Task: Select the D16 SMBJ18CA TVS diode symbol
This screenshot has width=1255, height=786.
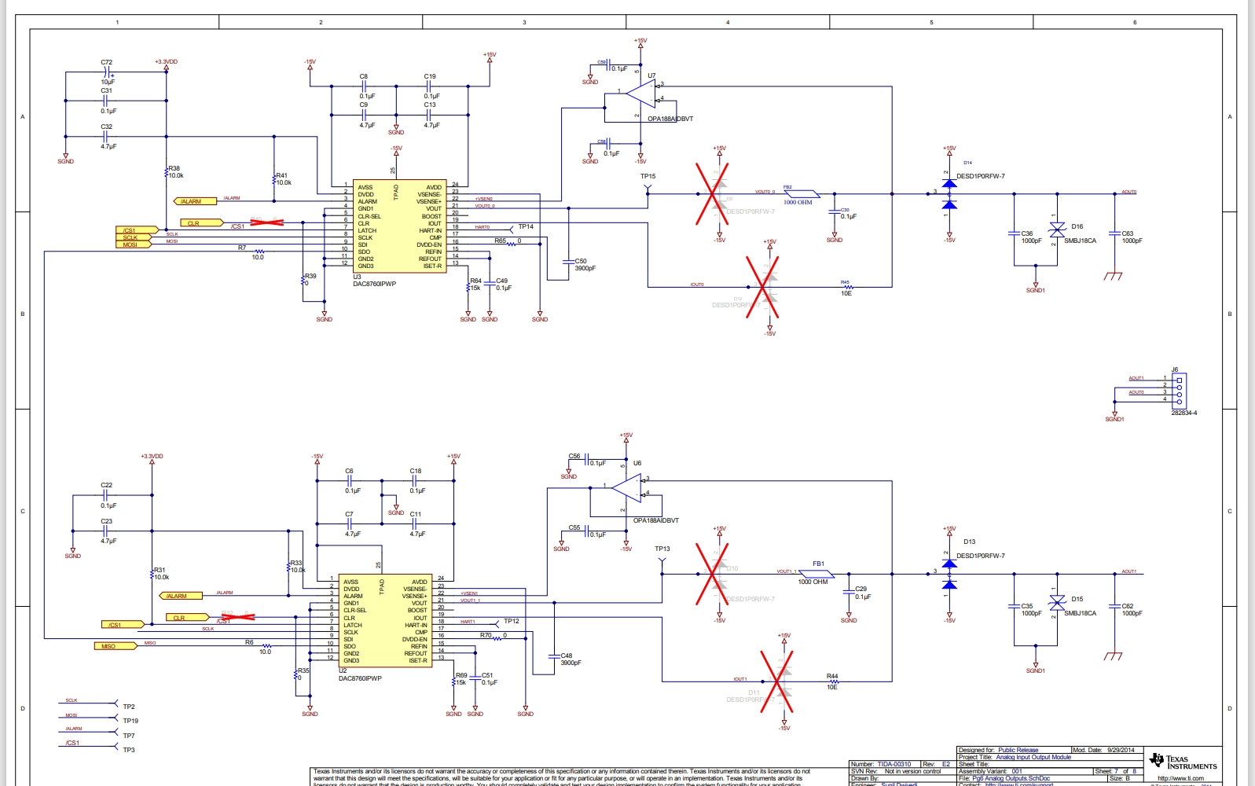Action: [x=1057, y=230]
